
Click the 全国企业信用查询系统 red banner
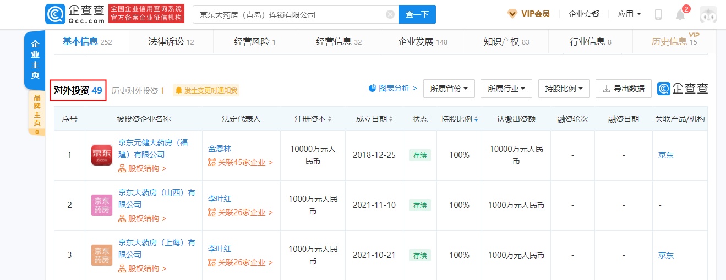click(147, 14)
